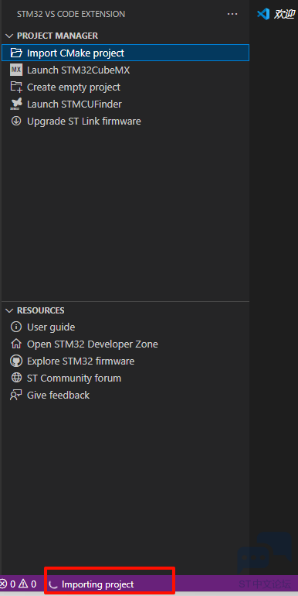Click the User guide info icon
The height and width of the screenshot is (596, 298).
coord(16,327)
